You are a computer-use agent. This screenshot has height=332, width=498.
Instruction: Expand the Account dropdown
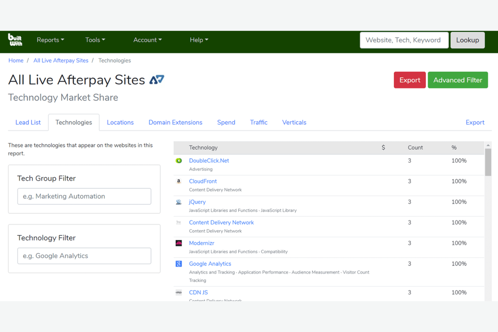[x=147, y=40]
